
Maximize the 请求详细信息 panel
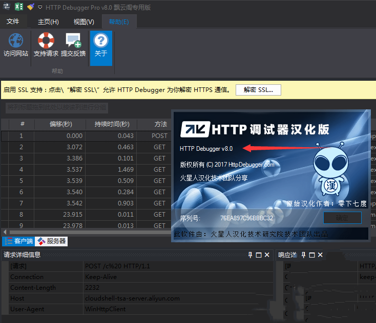pos(259,255)
